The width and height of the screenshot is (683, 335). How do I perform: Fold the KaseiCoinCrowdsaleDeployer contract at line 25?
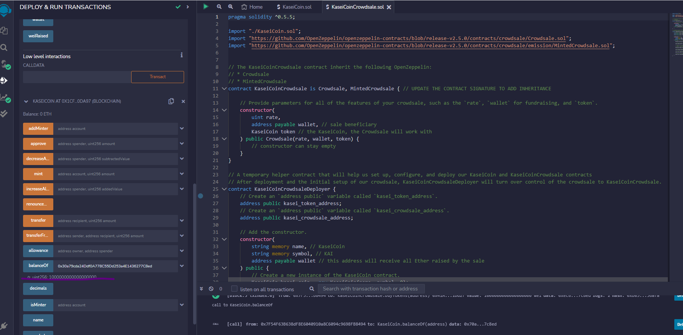point(224,189)
